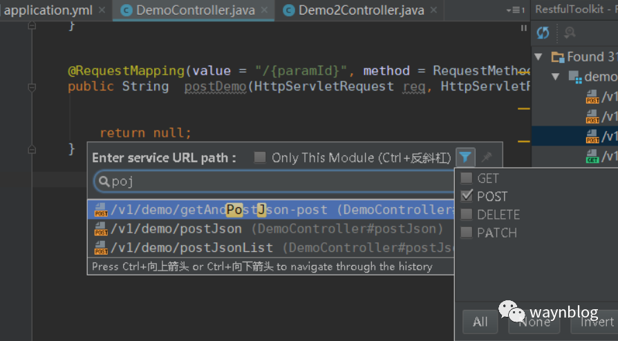Select the /v1/demo/postJson result
618x341 pixels.
click(178, 228)
